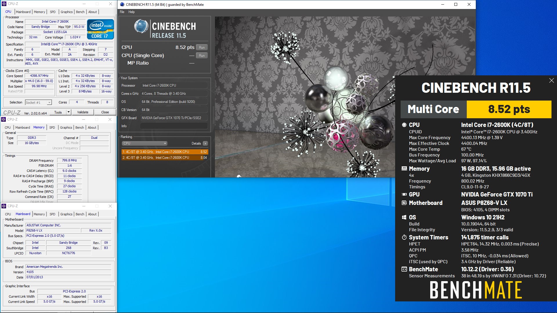Viewport: 557px width, 313px height.
Task: Click the Cinebench sphere logo icon
Action: pyautogui.click(x=141, y=26)
